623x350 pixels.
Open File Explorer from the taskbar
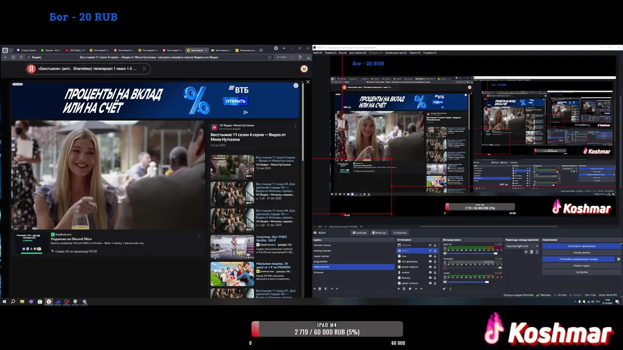tap(22, 301)
